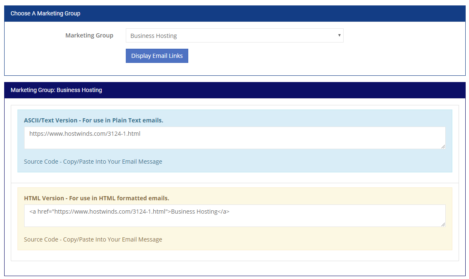Click inside the HTML version code textarea
This screenshot has height=279, width=469.
[x=235, y=216]
